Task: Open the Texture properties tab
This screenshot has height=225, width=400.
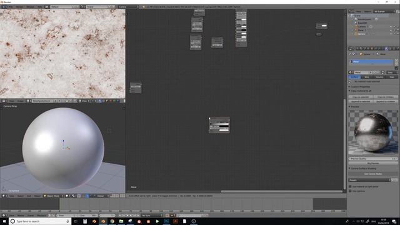Action: tap(390, 49)
